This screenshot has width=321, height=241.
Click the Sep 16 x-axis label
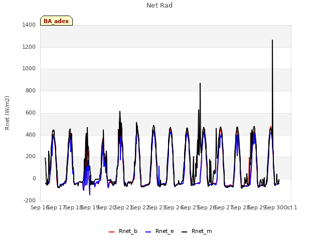[x=40, y=207]
